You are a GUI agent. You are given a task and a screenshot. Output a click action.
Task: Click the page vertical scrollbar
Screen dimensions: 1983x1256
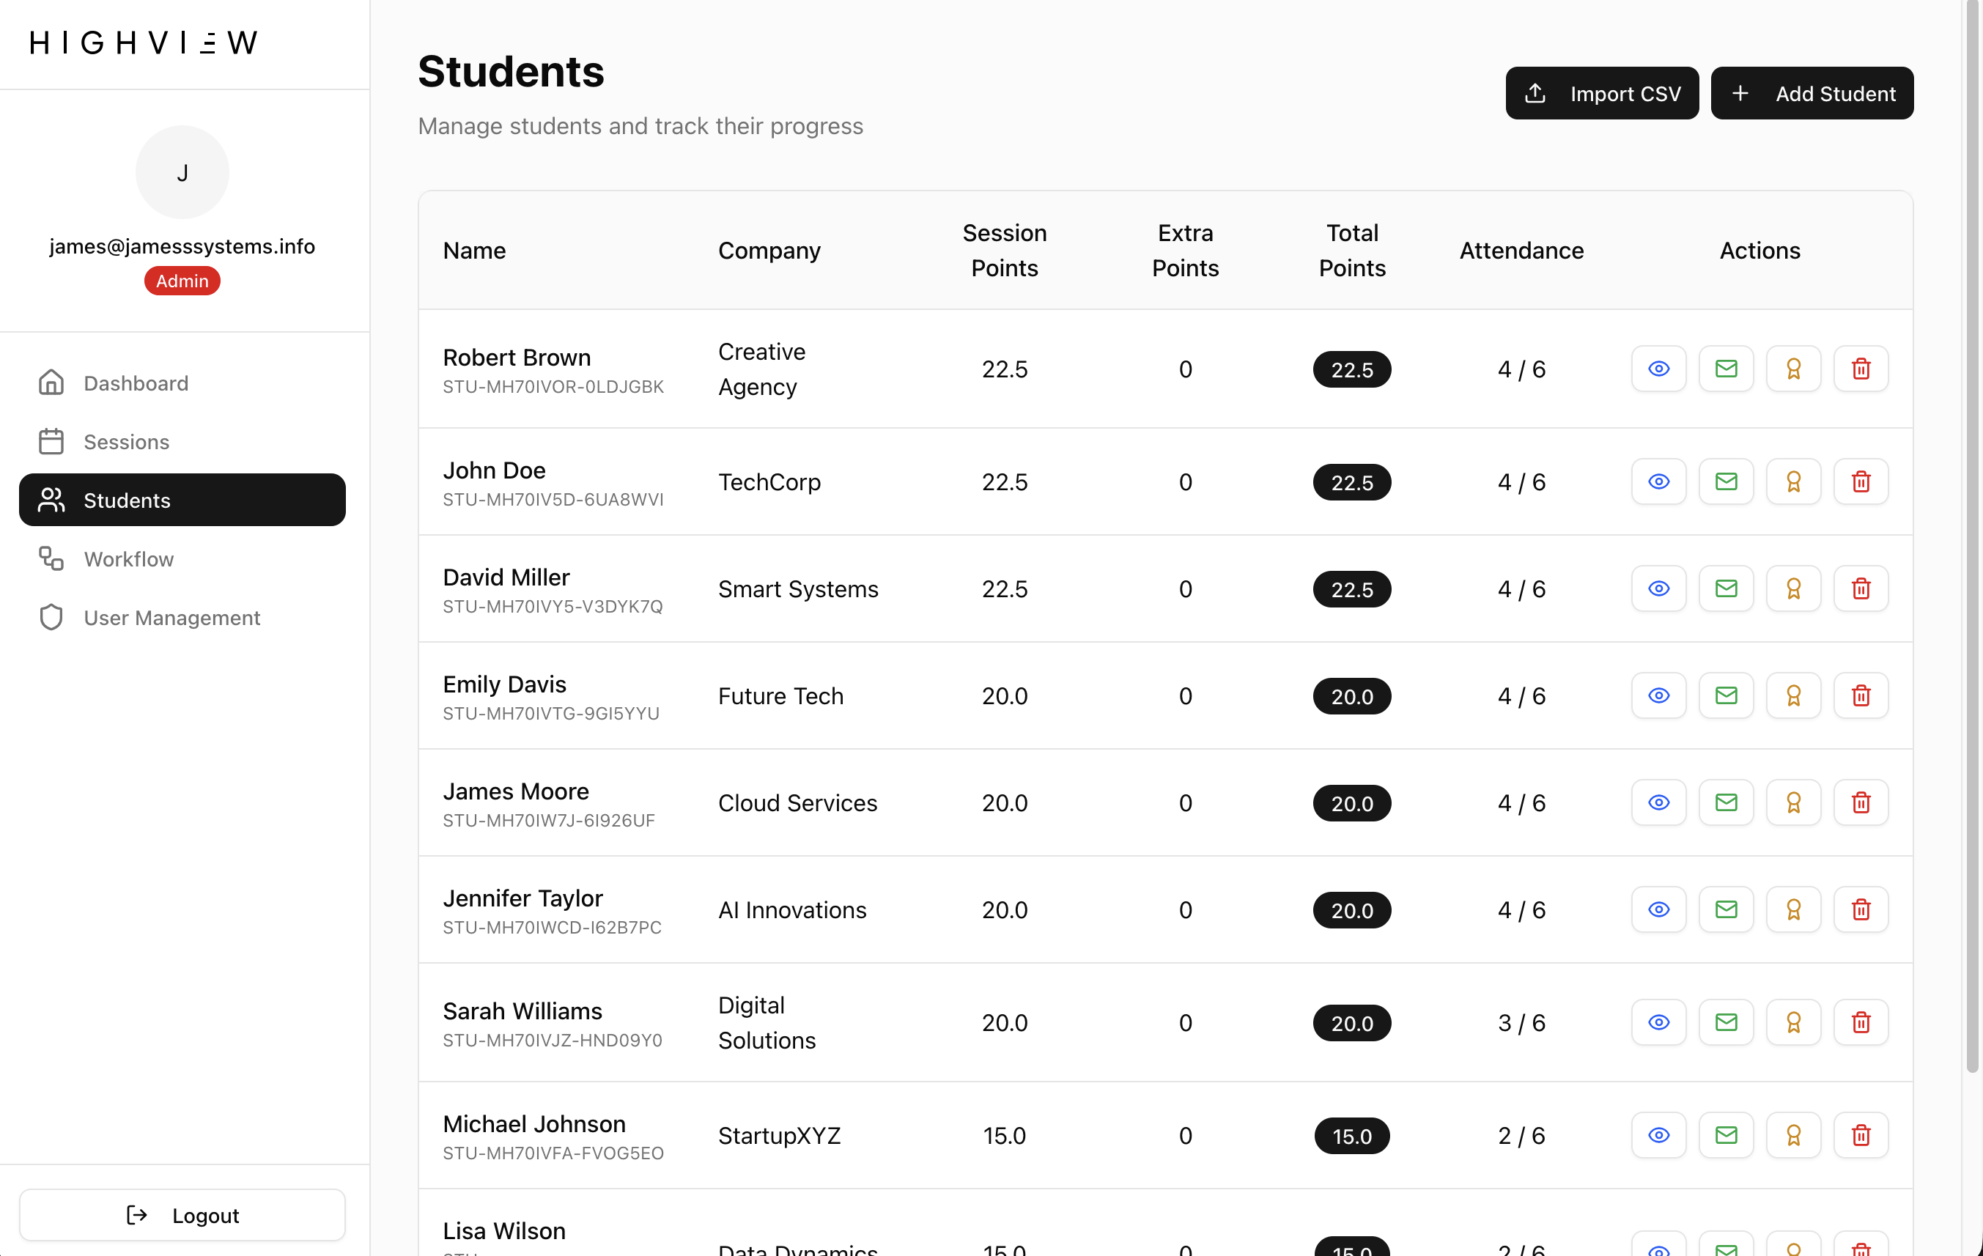(x=1972, y=536)
